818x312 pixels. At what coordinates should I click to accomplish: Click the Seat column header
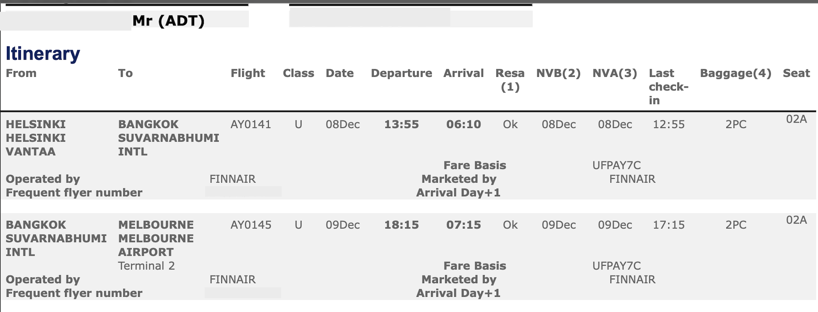[796, 73]
